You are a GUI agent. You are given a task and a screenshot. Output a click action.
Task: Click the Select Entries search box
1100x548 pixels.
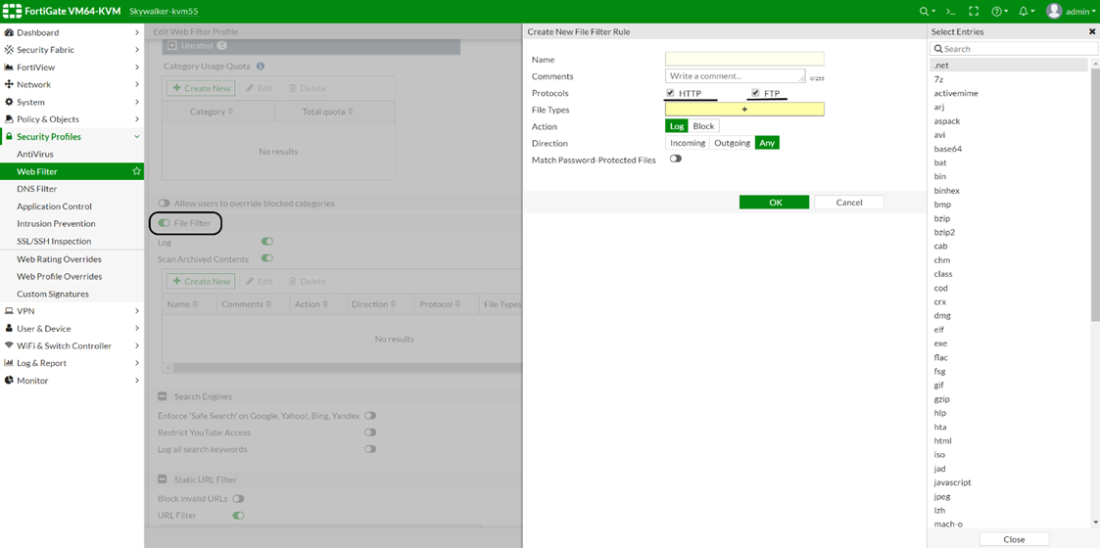point(1013,49)
